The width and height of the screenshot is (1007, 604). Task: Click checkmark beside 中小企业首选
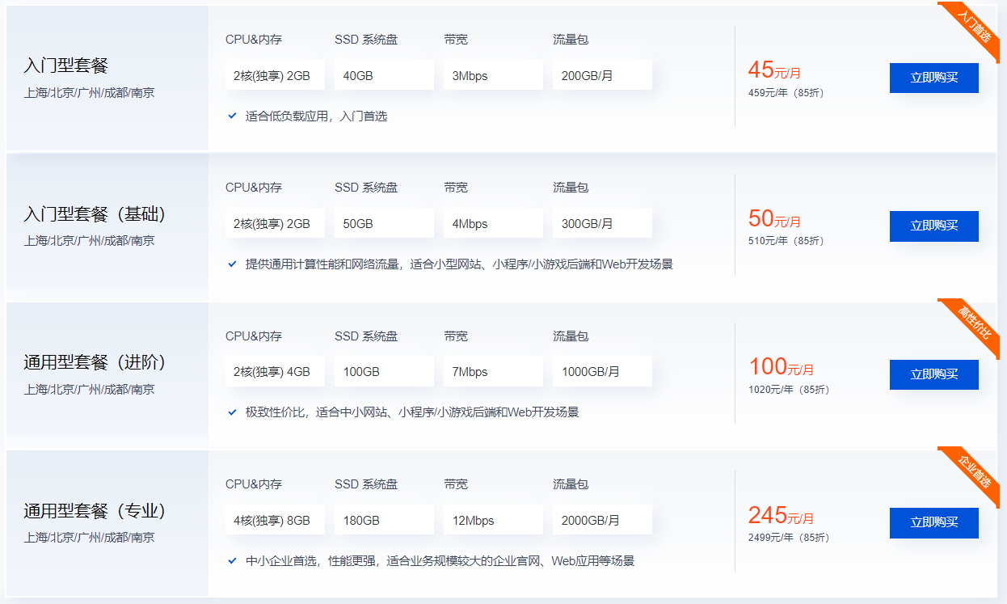[x=232, y=560]
